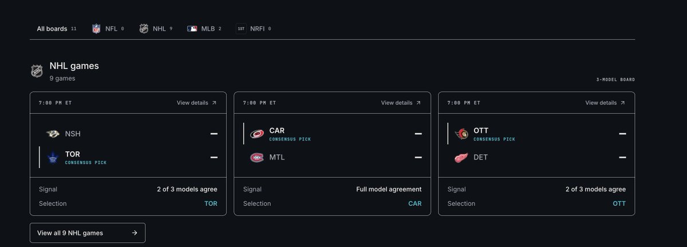This screenshot has width=687, height=247.
Task: Open View details for NSH vs TOR
Action: (196, 103)
